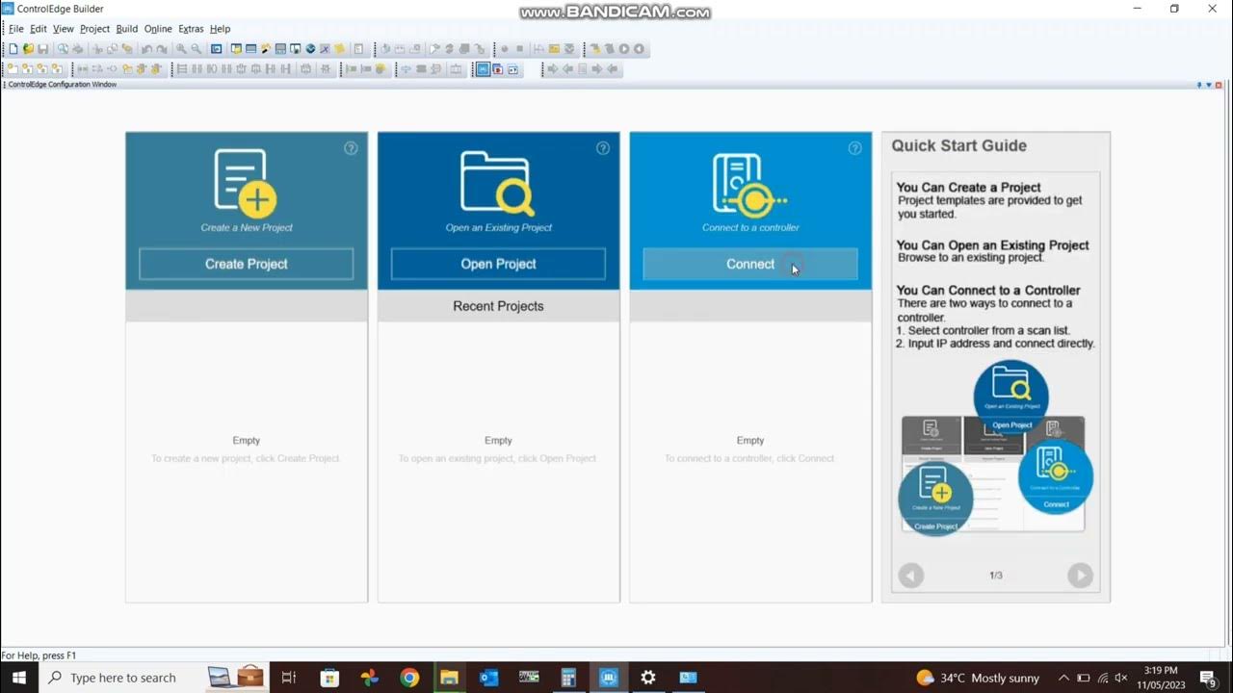Open the Windows notification center icon
The image size is (1233, 693).
[x=1208, y=679]
